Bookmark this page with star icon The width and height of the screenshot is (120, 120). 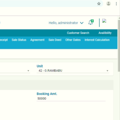coord(99,4)
